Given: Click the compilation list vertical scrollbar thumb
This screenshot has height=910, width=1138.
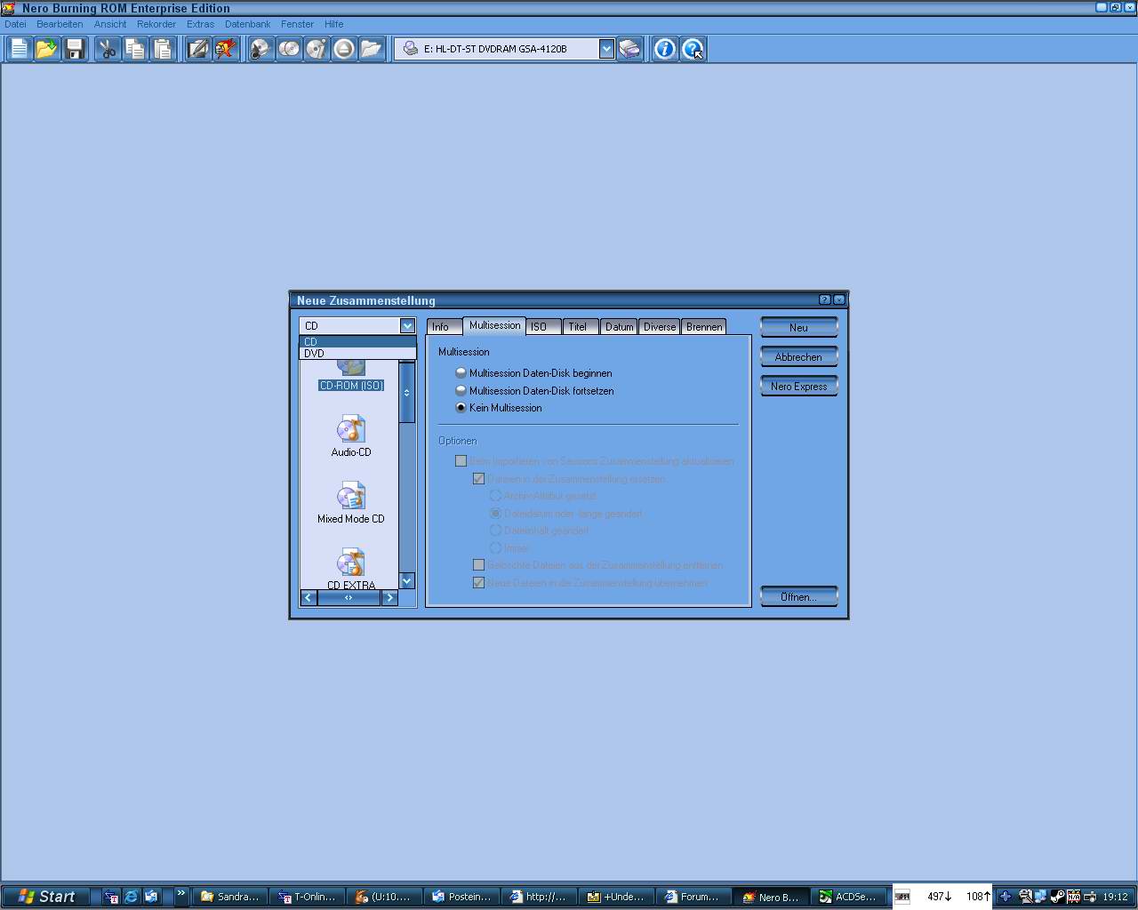Looking at the screenshot, I should [x=407, y=392].
